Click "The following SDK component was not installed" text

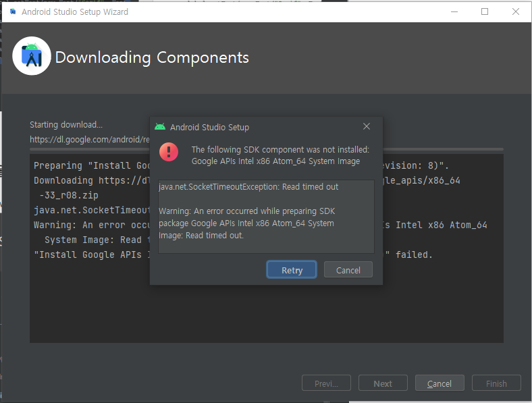[x=280, y=150]
